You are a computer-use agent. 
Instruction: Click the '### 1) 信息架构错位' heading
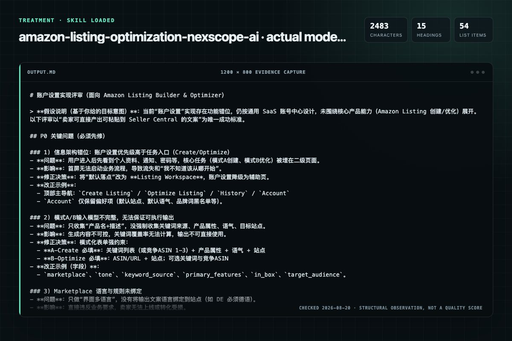click(x=130, y=152)
